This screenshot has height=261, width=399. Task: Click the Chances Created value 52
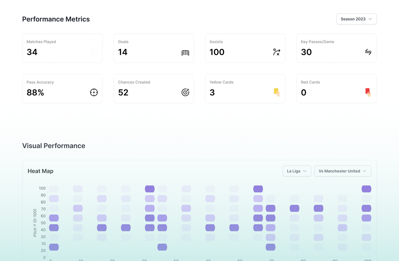[x=123, y=93]
